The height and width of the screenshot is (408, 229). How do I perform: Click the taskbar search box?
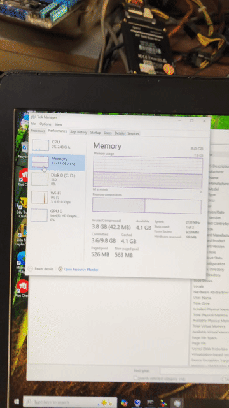tap(70, 402)
